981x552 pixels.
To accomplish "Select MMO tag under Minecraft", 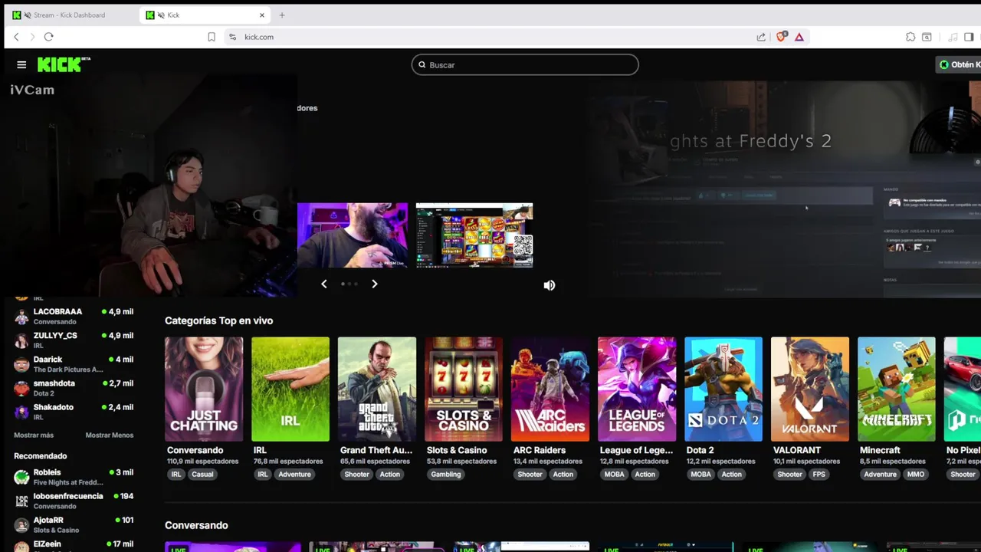I will point(916,475).
